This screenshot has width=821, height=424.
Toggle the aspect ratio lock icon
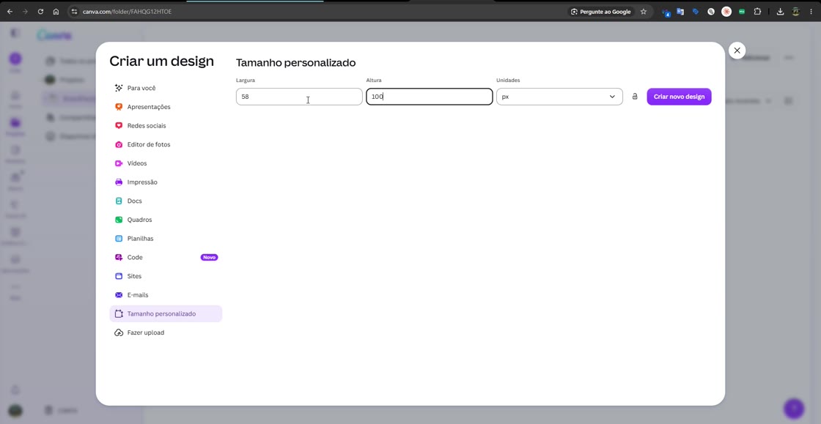click(x=635, y=97)
